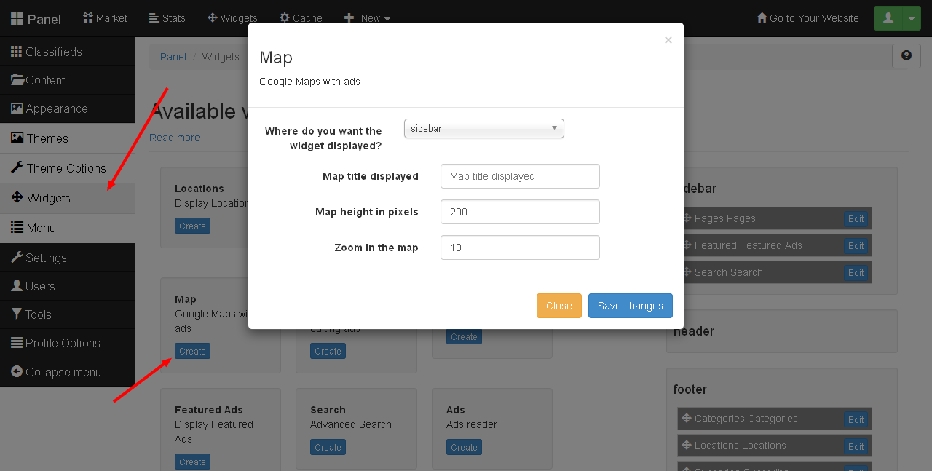Click move handle icon of footer Locations widget

tap(686, 446)
